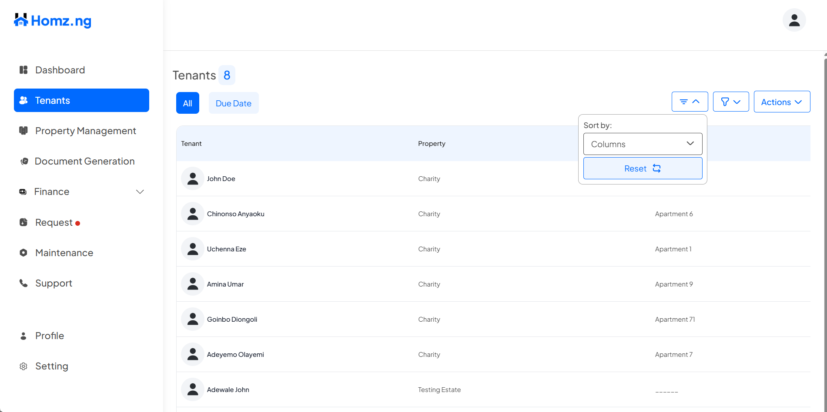Click Testing Estate property cell
827x412 pixels.
(439, 389)
